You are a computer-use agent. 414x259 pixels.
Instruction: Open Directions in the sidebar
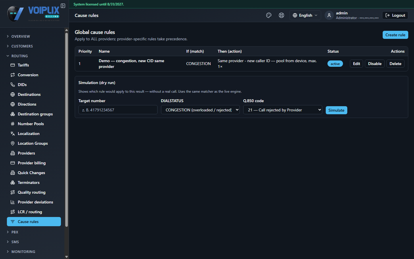(x=34, y=104)
